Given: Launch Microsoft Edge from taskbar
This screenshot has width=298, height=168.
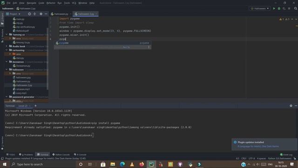Looking at the screenshot, I should [122, 164].
